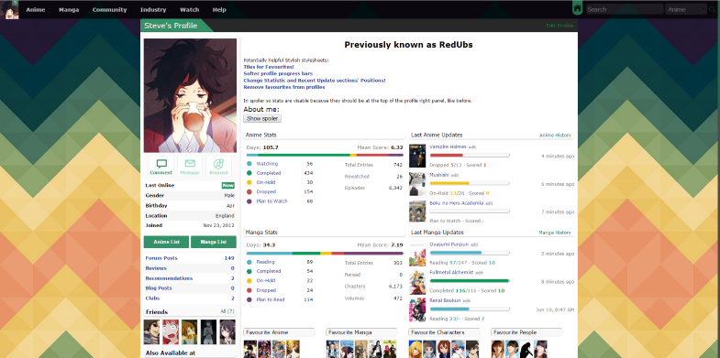Click edit next to Mushishi
The height and width of the screenshot is (358, 720).
455,175
